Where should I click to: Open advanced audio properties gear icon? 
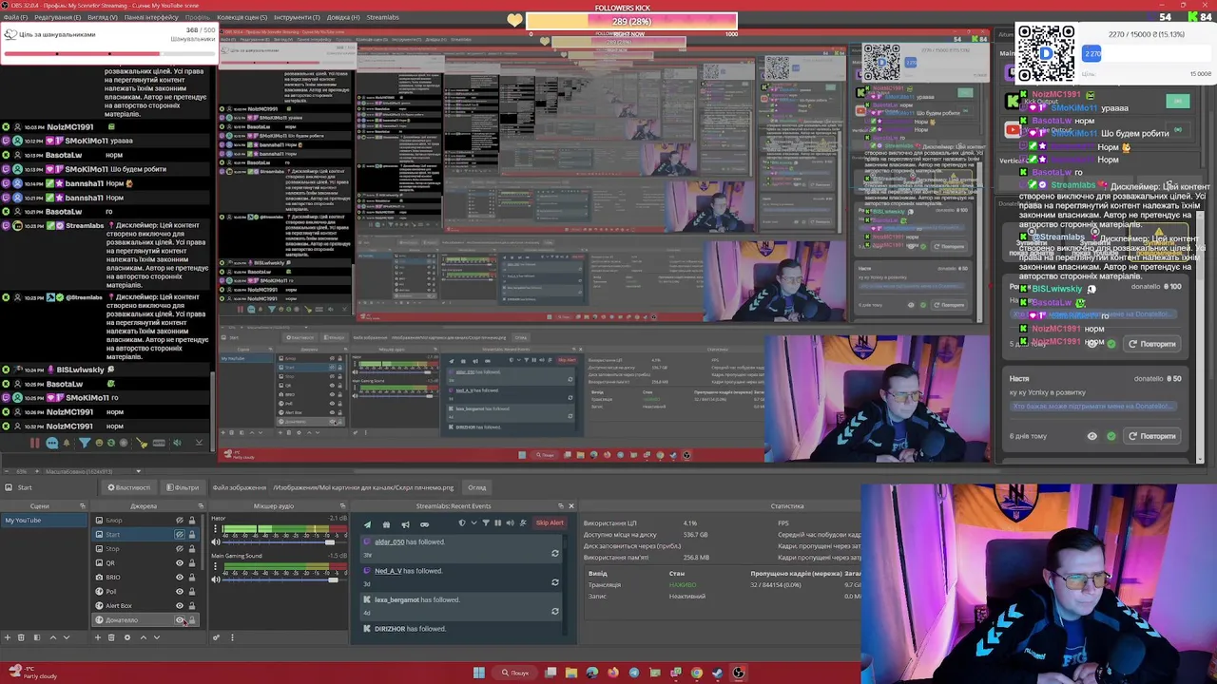pyautogui.click(x=216, y=637)
